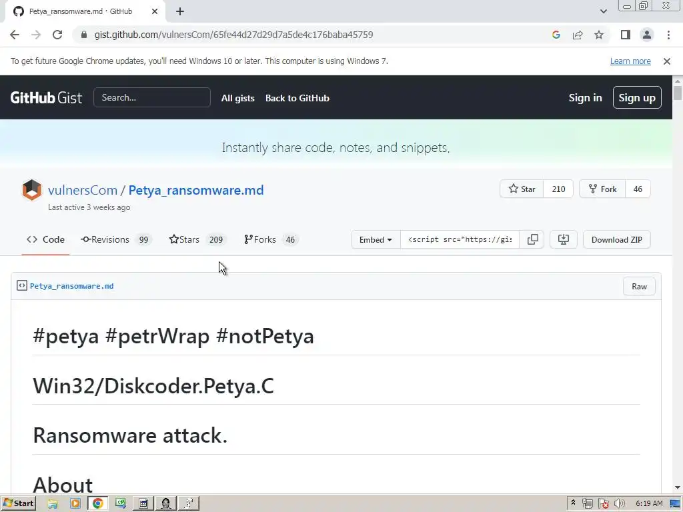This screenshot has height=512, width=683.
Task: Click the GitHub Gist logo
Action: 46,97
